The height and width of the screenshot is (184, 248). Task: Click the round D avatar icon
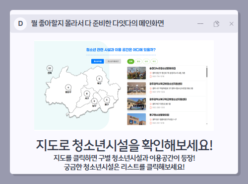pyautogui.click(x=20, y=24)
